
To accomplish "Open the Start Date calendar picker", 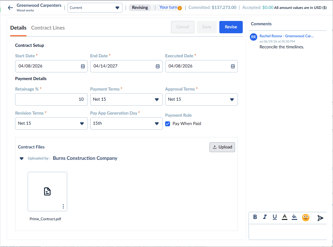I will pos(83,66).
